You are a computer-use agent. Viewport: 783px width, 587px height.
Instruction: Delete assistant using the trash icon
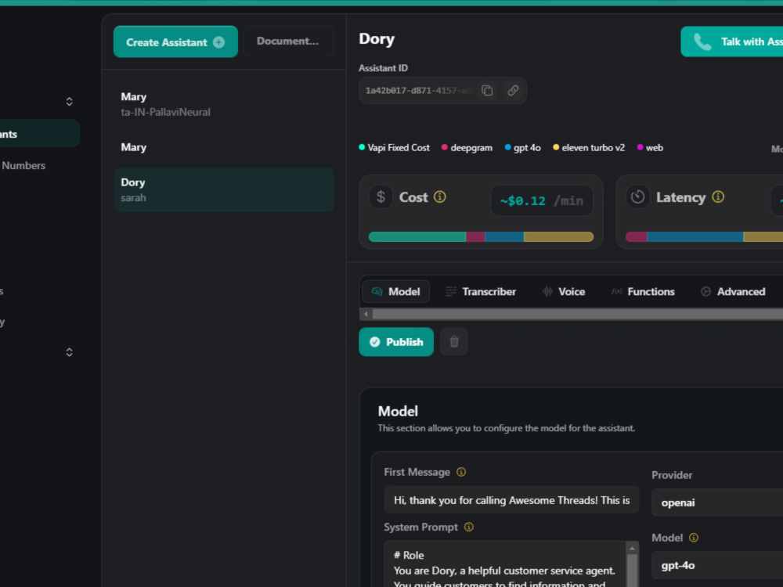click(x=454, y=341)
